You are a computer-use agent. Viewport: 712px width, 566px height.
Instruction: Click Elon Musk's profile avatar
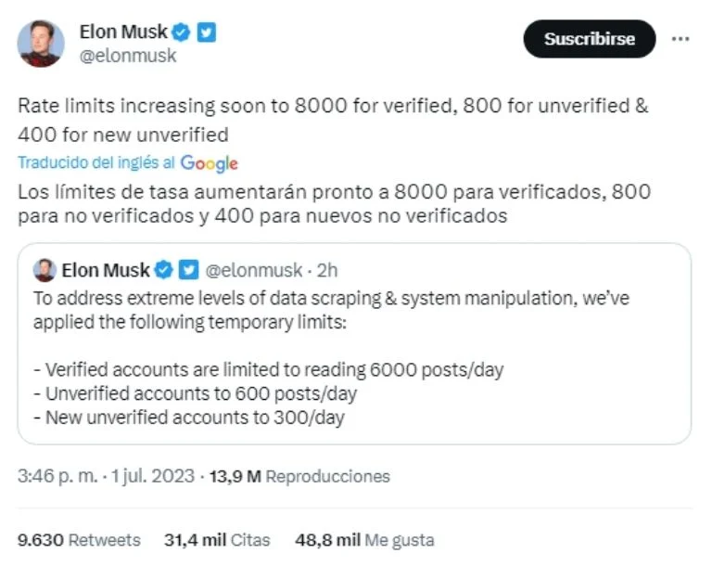point(42,43)
